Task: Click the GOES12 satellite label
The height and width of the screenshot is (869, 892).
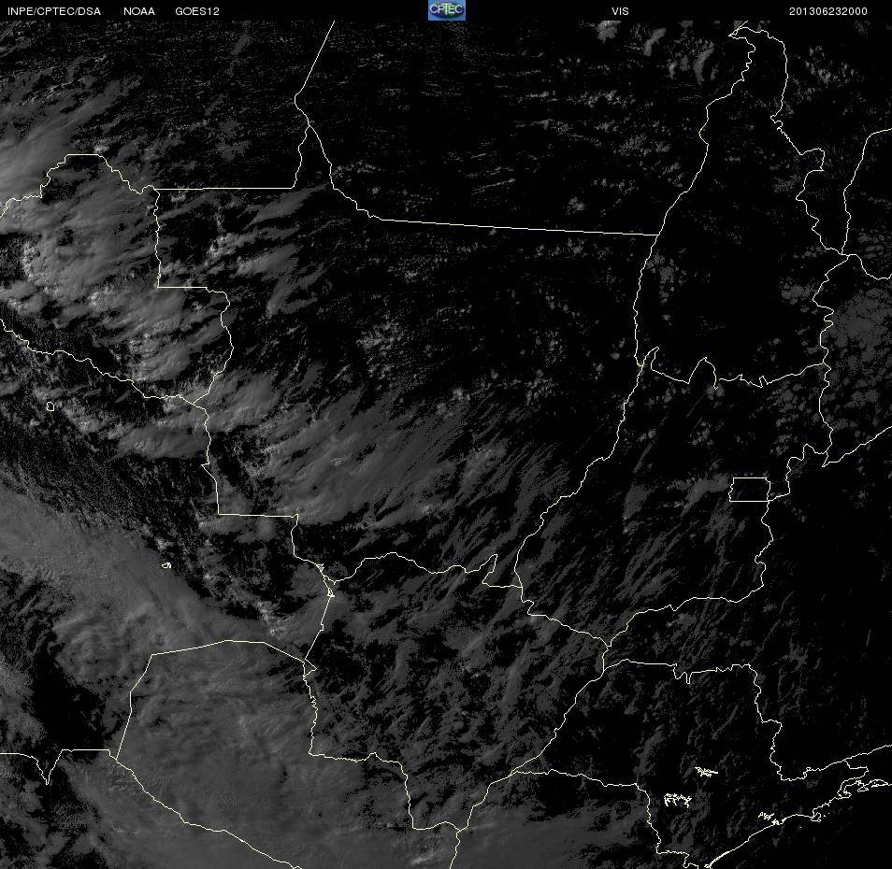Action: 197,11
